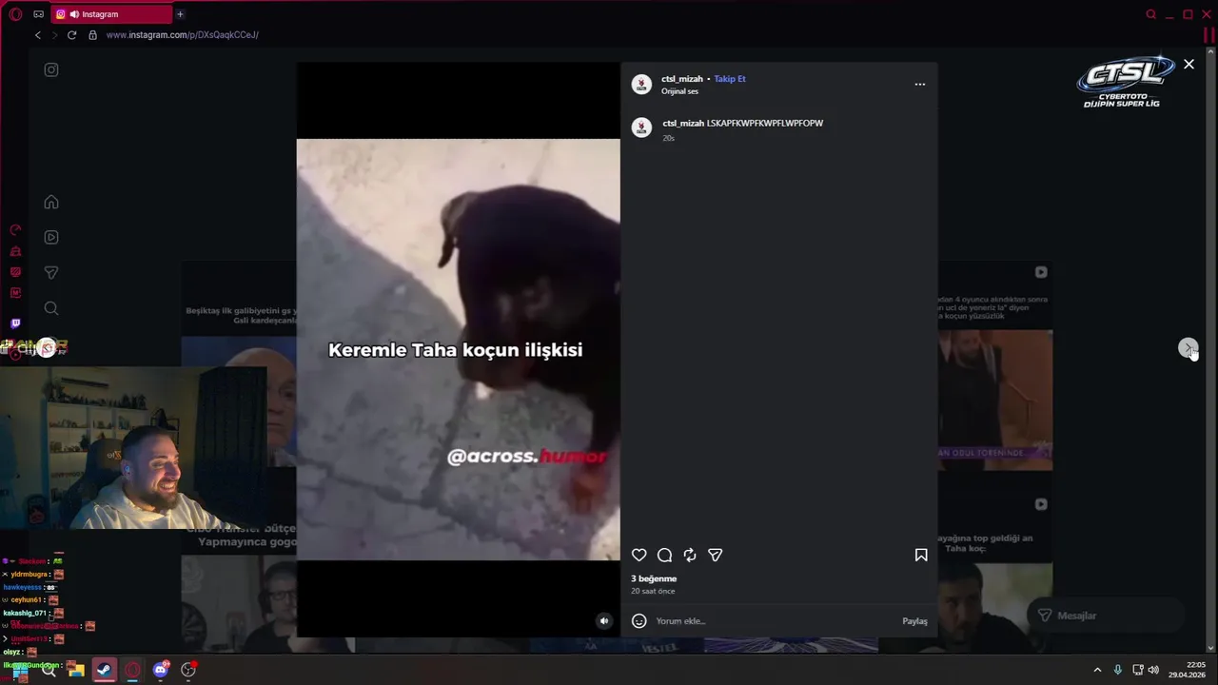Expand hidden system tray icons chevron

click(1097, 670)
